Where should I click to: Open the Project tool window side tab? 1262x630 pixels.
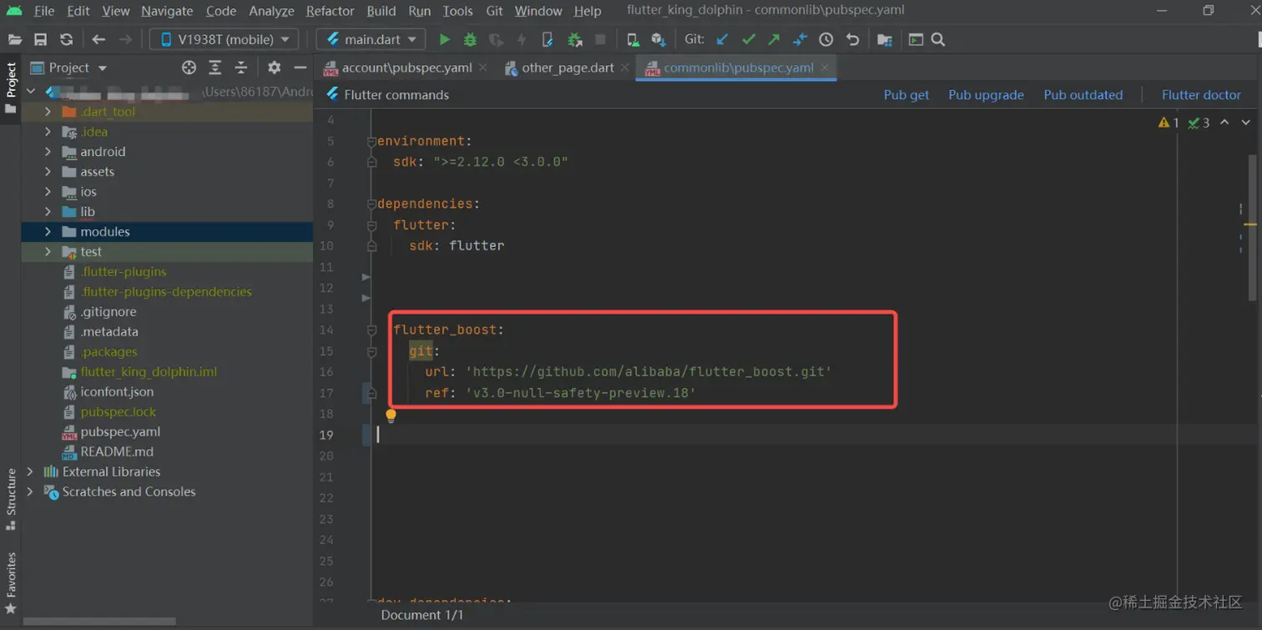(11, 88)
